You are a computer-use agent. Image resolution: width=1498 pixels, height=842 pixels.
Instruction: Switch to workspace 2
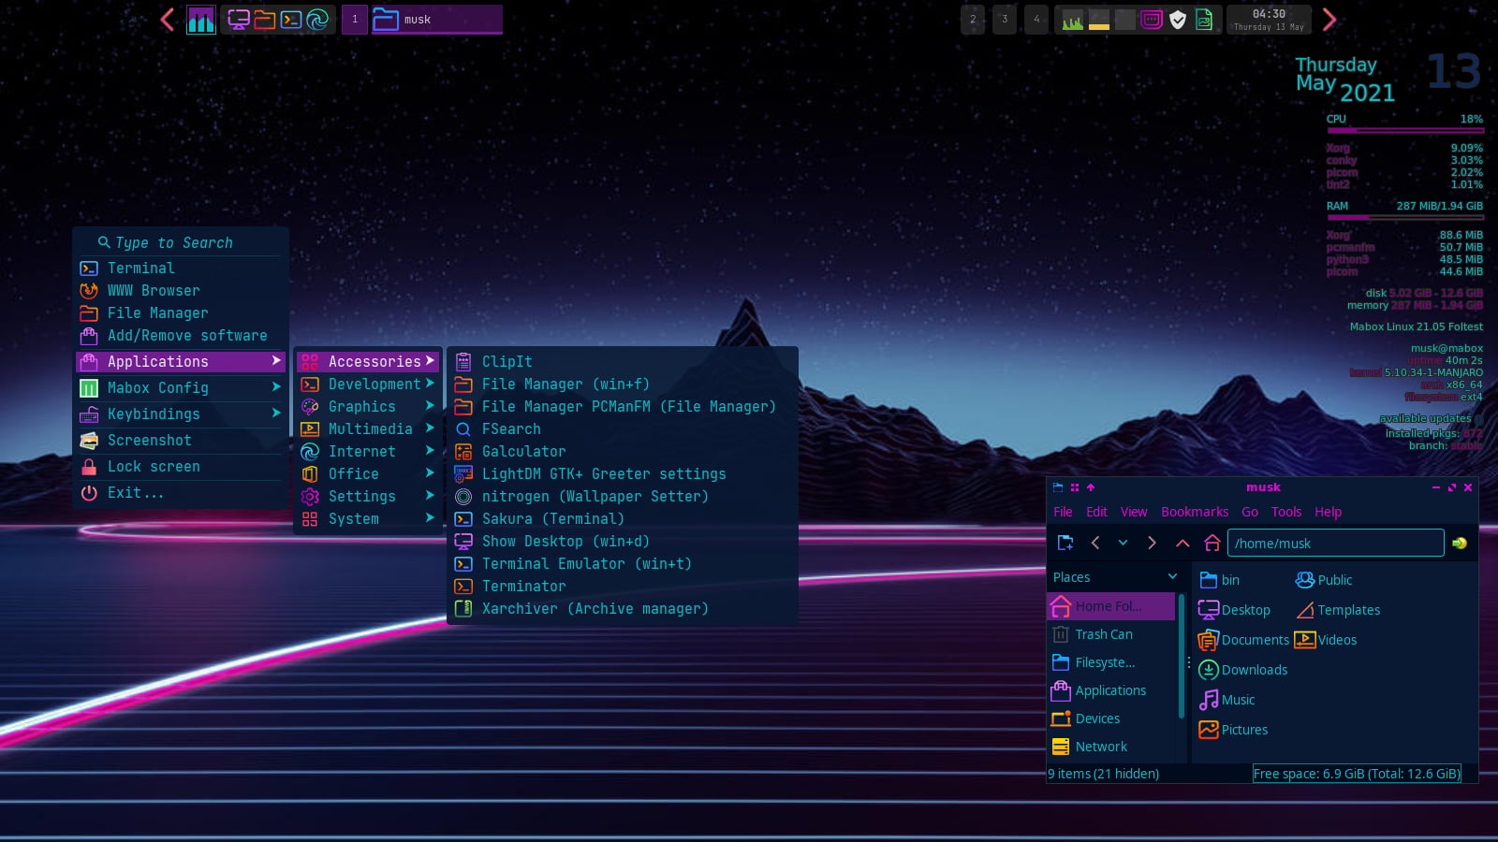pyautogui.click(x=973, y=20)
